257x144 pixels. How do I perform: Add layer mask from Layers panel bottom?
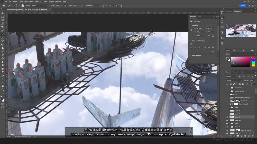point(238,136)
